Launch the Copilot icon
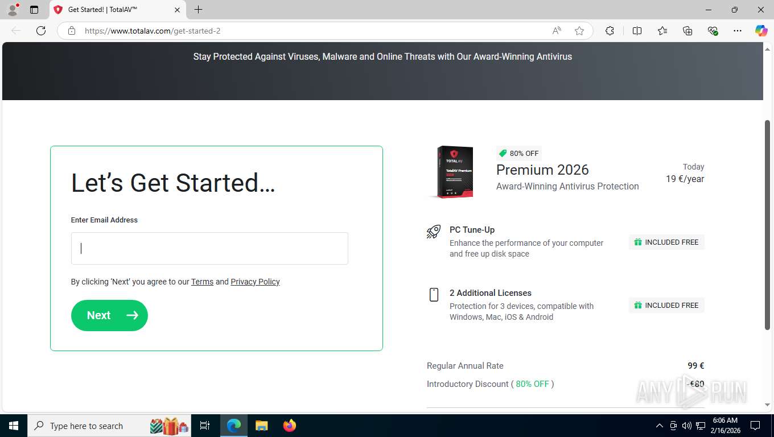 tap(761, 31)
